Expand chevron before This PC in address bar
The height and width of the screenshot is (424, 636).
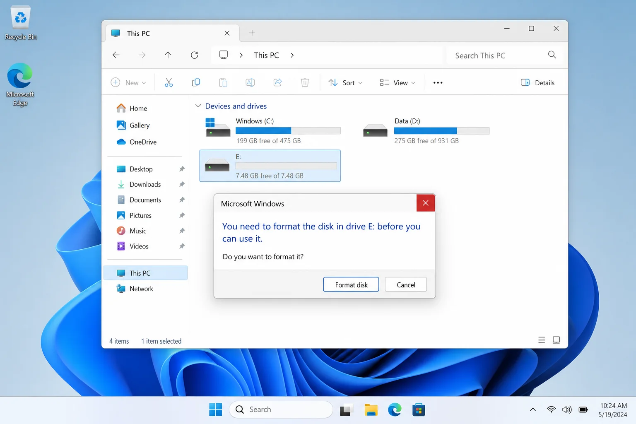pos(241,55)
